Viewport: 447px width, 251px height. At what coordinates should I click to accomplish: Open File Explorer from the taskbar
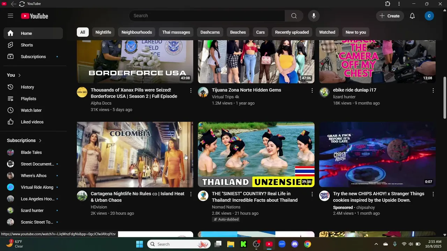pyautogui.click(x=230, y=244)
